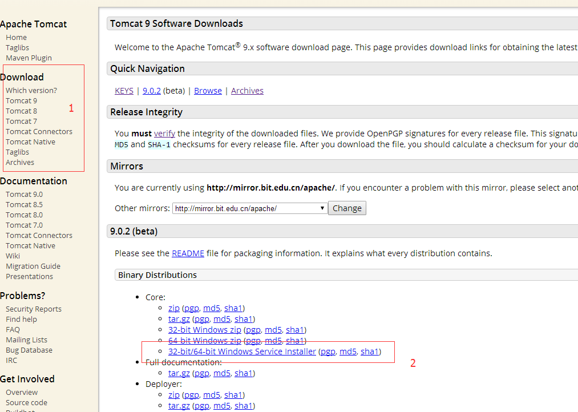
Task: Open md5 checksum for Full documentation tar.gz
Action: tap(222, 373)
